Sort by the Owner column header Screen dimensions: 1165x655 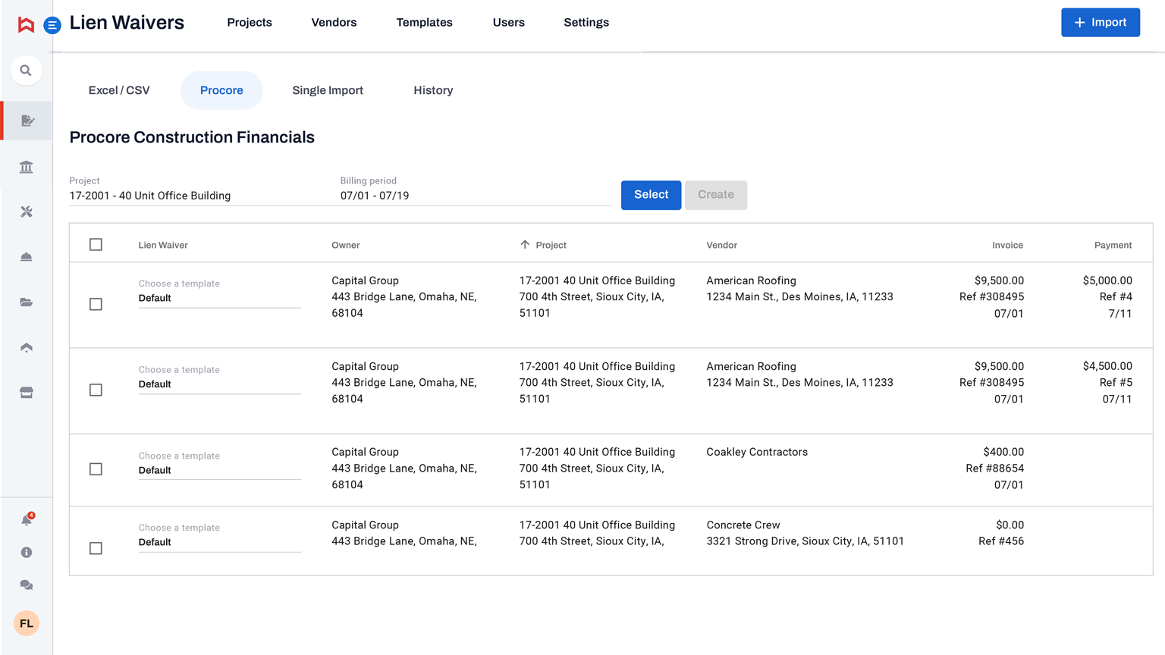pyautogui.click(x=346, y=245)
